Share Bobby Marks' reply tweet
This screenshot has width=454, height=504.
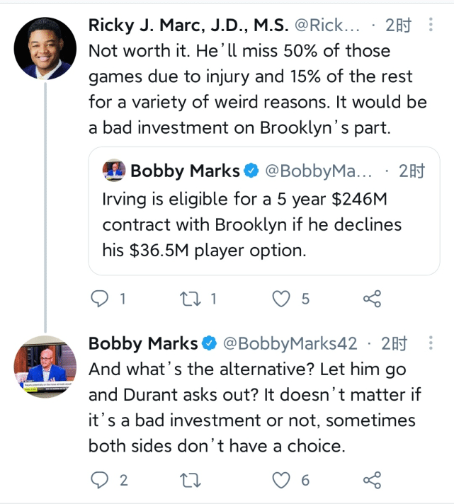click(372, 480)
